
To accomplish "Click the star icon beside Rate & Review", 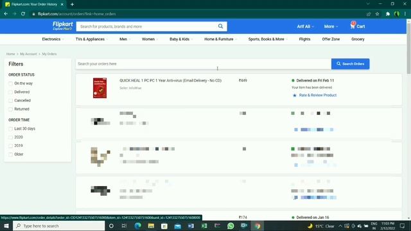I will (x=295, y=96).
